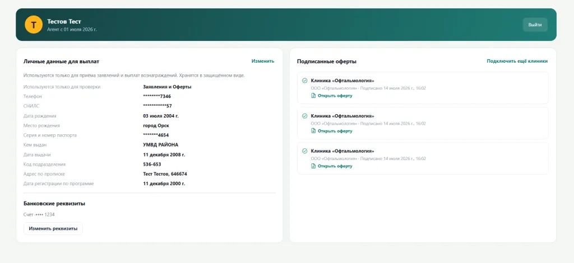Click the heading Личные данные для выплат
The image size is (574, 263).
tap(61, 62)
